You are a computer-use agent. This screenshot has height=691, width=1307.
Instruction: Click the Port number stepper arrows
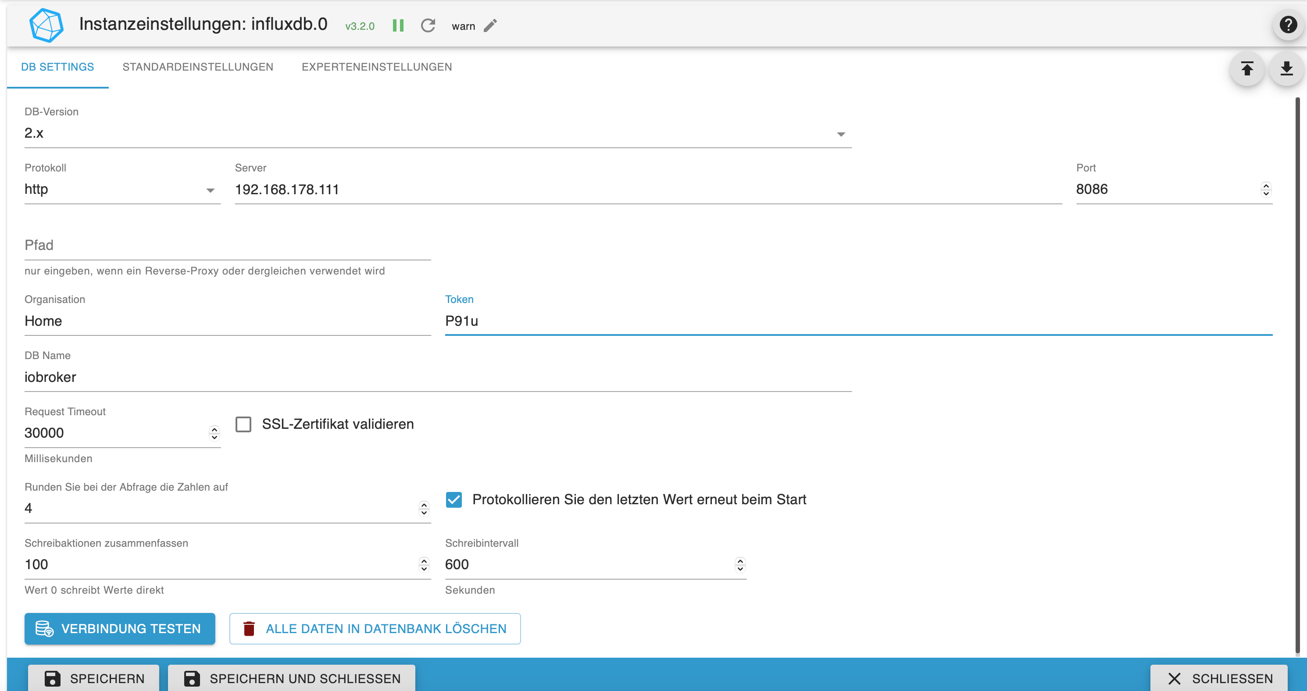1266,189
